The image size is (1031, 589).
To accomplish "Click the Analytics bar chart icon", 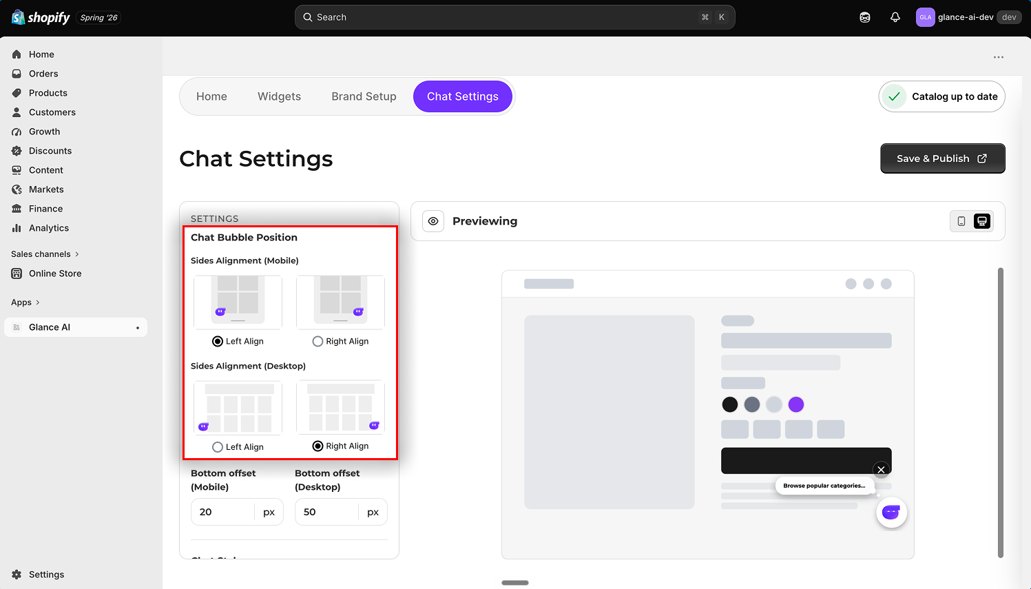I will tap(17, 228).
